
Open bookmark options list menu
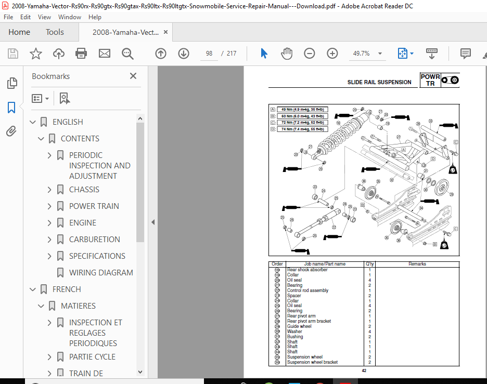[x=40, y=99]
